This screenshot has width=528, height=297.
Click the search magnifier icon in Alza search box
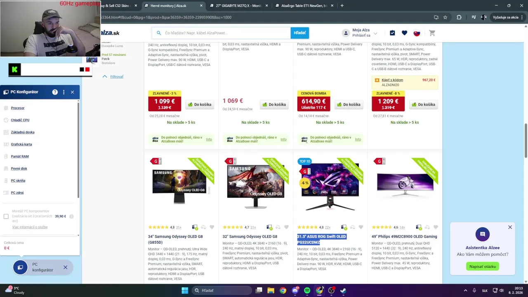(x=158, y=33)
